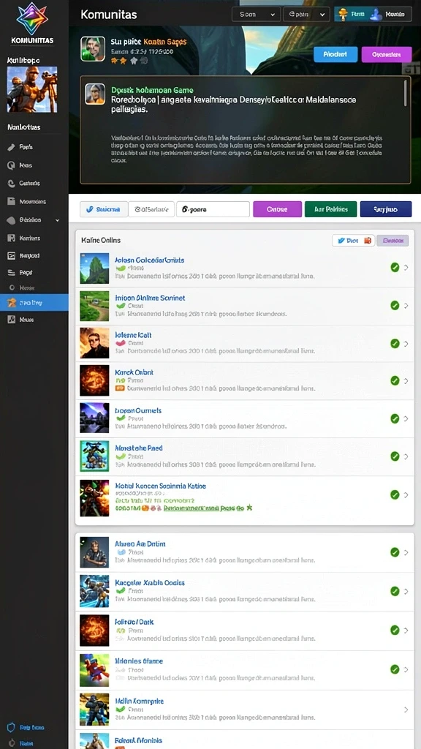Click the blue check icon in 'Suuersal' tab
This screenshot has width=421, height=749.
tap(89, 209)
